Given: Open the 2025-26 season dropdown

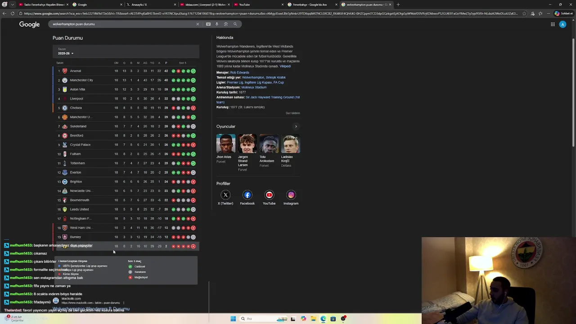Looking at the screenshot, I should [66, 54].
